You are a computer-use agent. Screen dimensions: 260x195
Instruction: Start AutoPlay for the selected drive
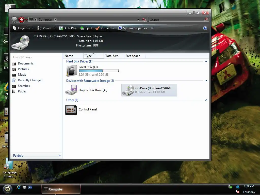pos(68,28)
